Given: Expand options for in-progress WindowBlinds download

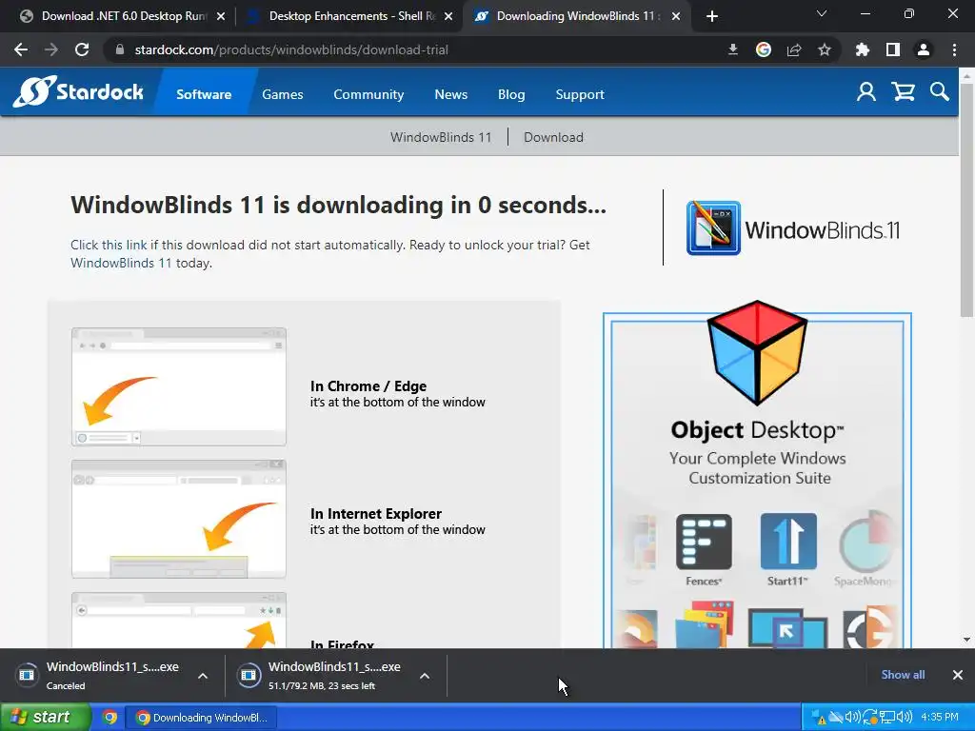Looking at the screenshot, I should 425,676.
